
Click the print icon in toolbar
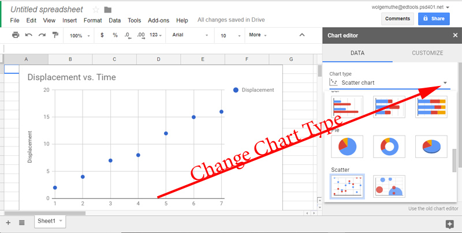(16, 35)
